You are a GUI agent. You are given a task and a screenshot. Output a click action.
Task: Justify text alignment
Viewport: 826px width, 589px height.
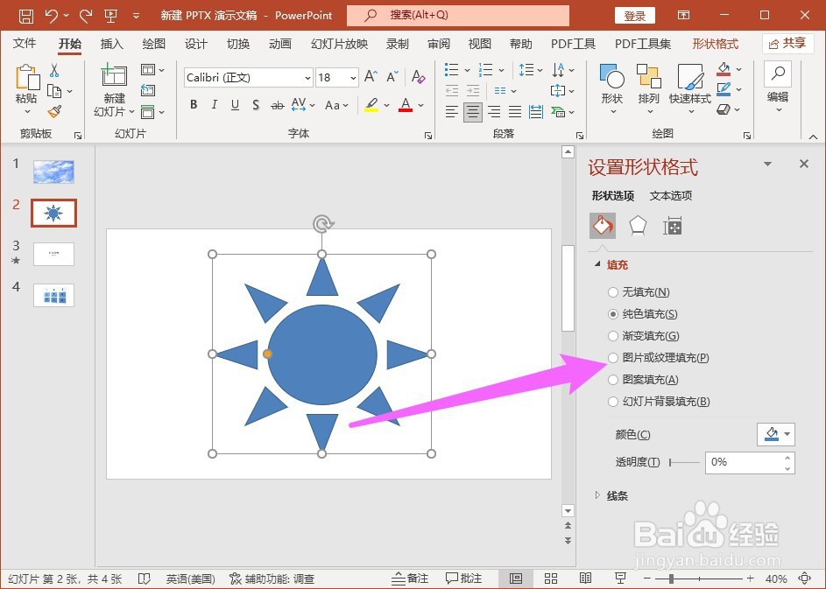[x=515, y=112]
